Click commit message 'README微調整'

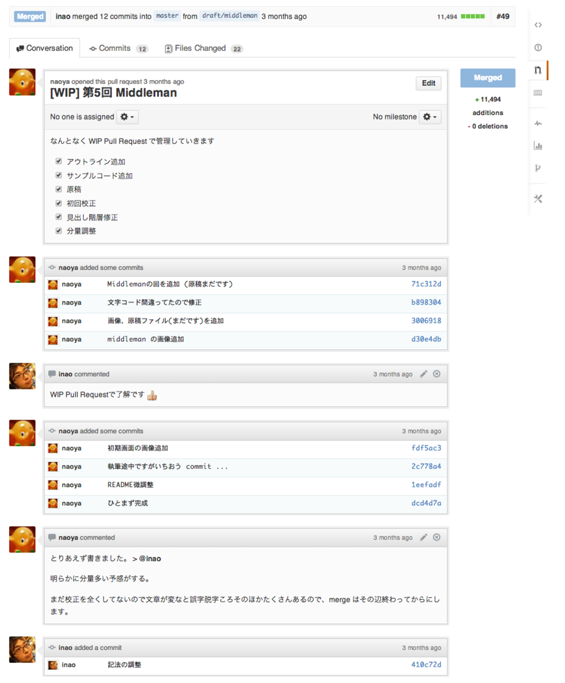[x=130, y=485]
